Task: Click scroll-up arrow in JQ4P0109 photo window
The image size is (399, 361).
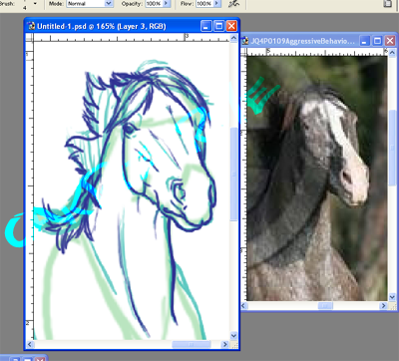Action: click(x=392, y=52)
